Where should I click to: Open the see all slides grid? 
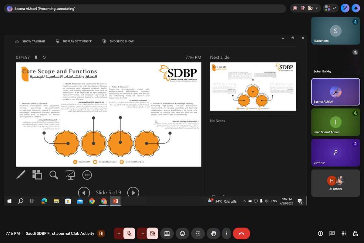[37, 175]
